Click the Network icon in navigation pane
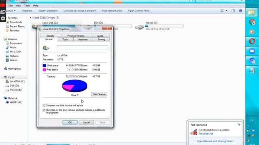The width and height of the screenshot is (259, 145). pos(5,98)
